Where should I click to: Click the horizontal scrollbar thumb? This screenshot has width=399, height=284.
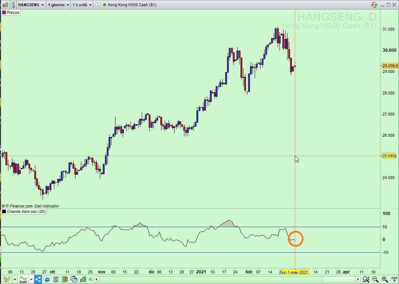(339, 279)
